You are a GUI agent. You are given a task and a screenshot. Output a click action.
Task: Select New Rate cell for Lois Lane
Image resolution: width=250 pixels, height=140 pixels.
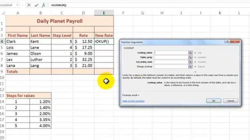point(104,47)
